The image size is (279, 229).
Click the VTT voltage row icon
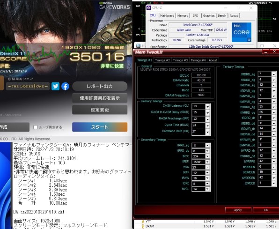(x=143, y=222)
